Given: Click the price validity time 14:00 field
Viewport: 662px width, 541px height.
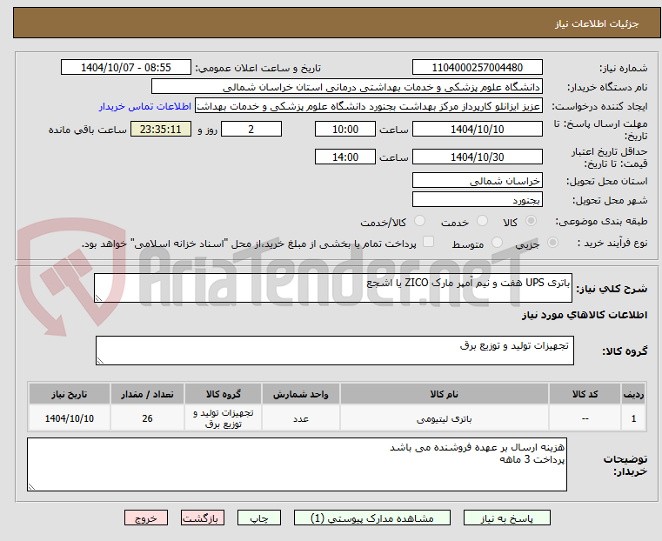Looking at the screenshot, I should 345,157.
